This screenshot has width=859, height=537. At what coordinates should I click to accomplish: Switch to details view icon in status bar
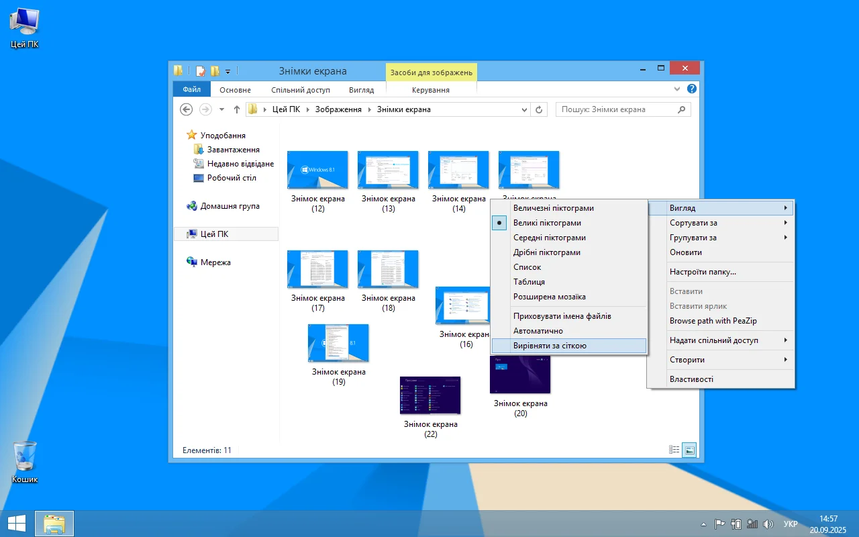(674, 450)
